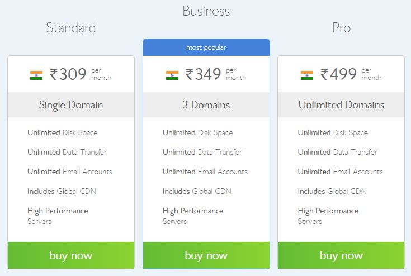Buy the Pro plan now
This screenshot has height=276, width=411.
pyautogui.click(x=341, y=255)
